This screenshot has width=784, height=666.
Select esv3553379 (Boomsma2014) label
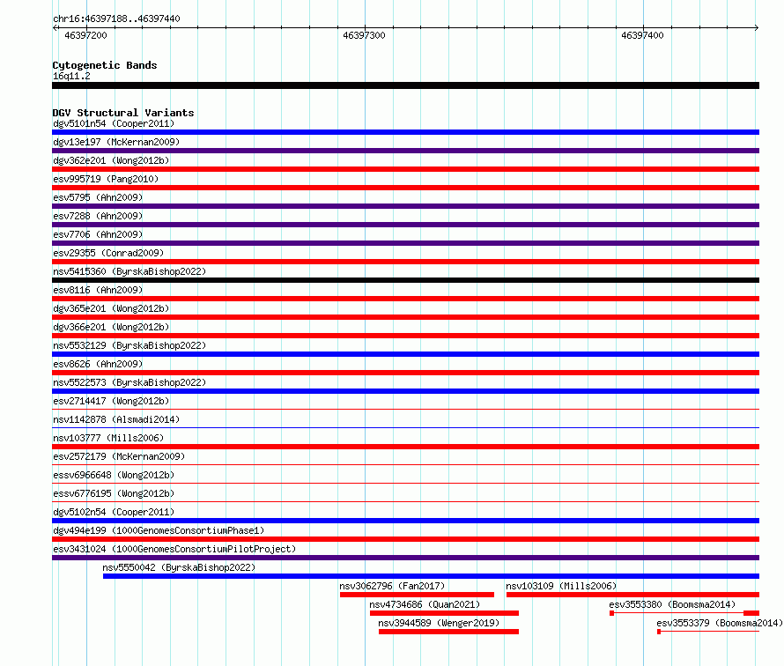click(x=720, y=623)
